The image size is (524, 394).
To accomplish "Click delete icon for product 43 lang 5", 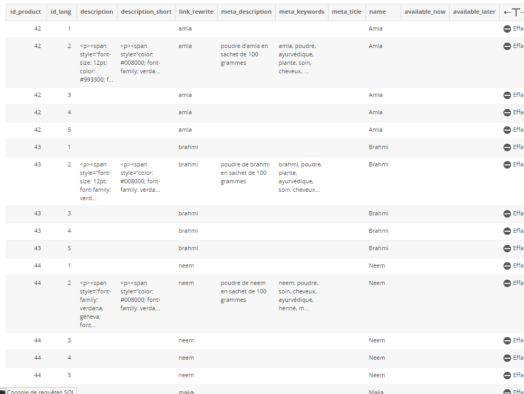I will (507, 249).
